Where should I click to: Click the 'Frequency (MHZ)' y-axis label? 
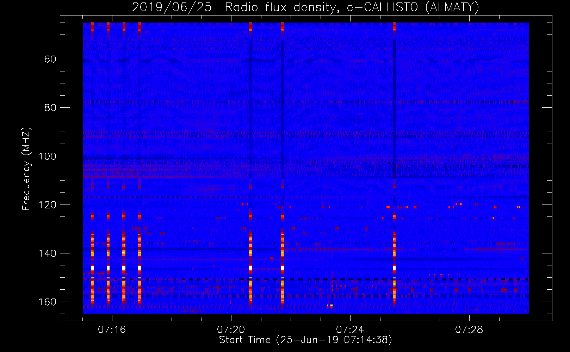[26, 169]
